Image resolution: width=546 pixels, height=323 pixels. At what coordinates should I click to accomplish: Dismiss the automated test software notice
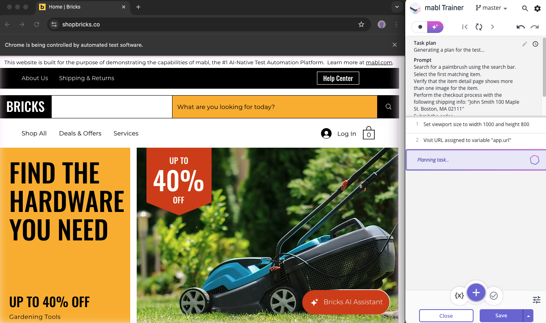click(x=394, y=45)
